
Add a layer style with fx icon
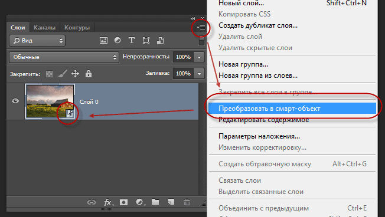coord(108,202)
